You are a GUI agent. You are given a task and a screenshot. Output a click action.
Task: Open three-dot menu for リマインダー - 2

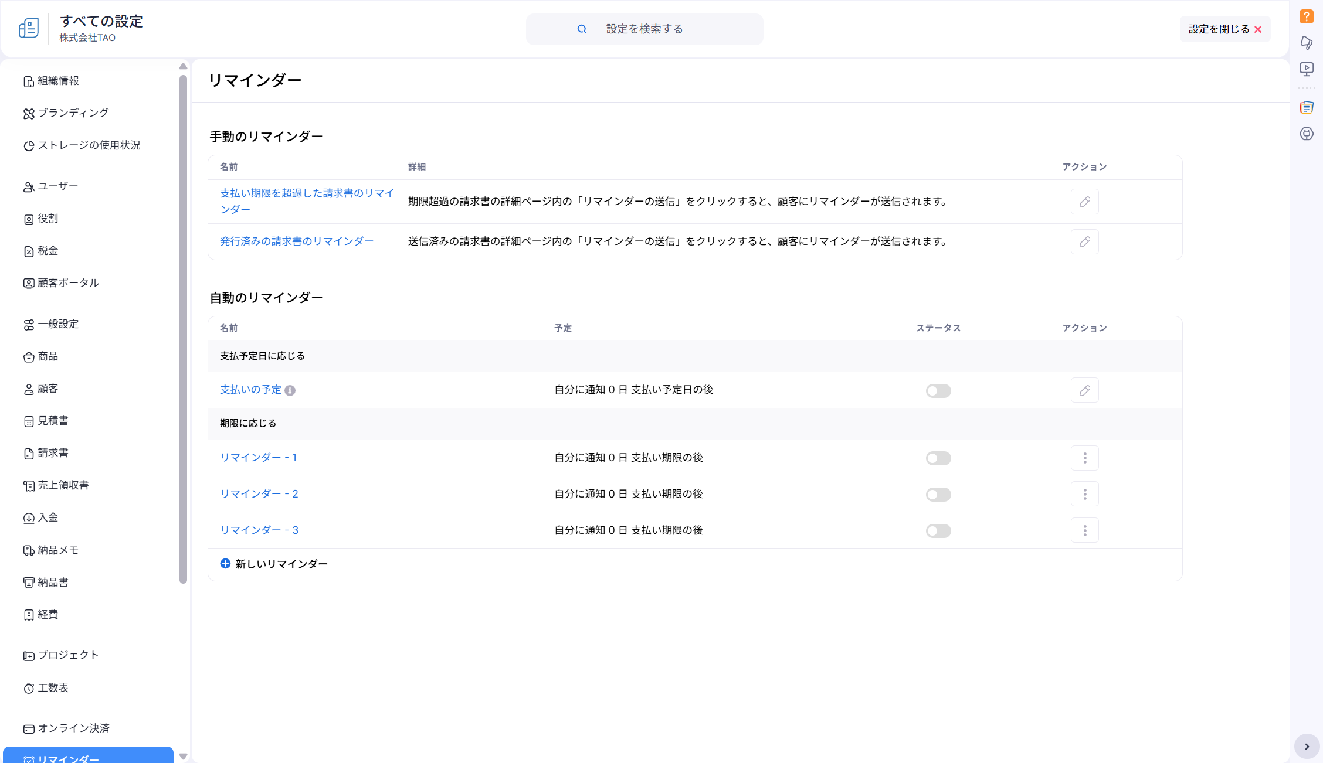(x=1084, y=495)
